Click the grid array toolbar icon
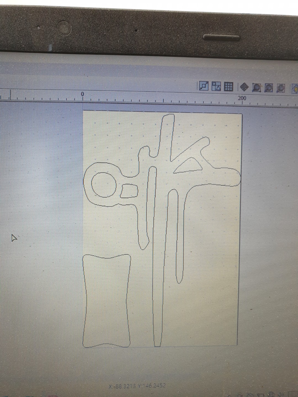The height and width of the screenshot is (397, 298). click(x=228, y=87)
